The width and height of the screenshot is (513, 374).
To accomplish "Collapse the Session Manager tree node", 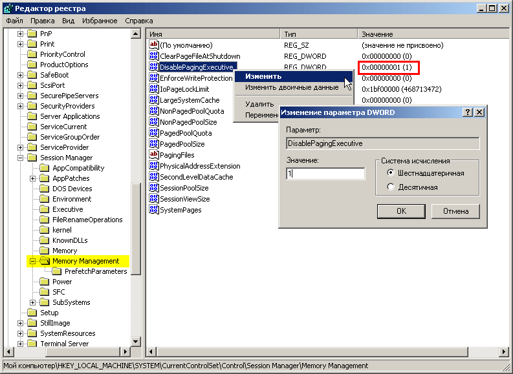I will [21, 158].
